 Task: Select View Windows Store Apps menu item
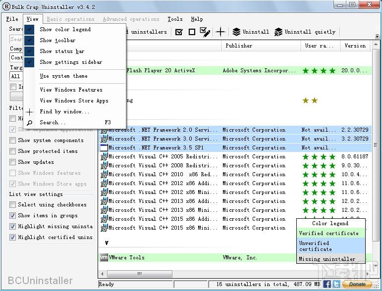pos(75,101)
